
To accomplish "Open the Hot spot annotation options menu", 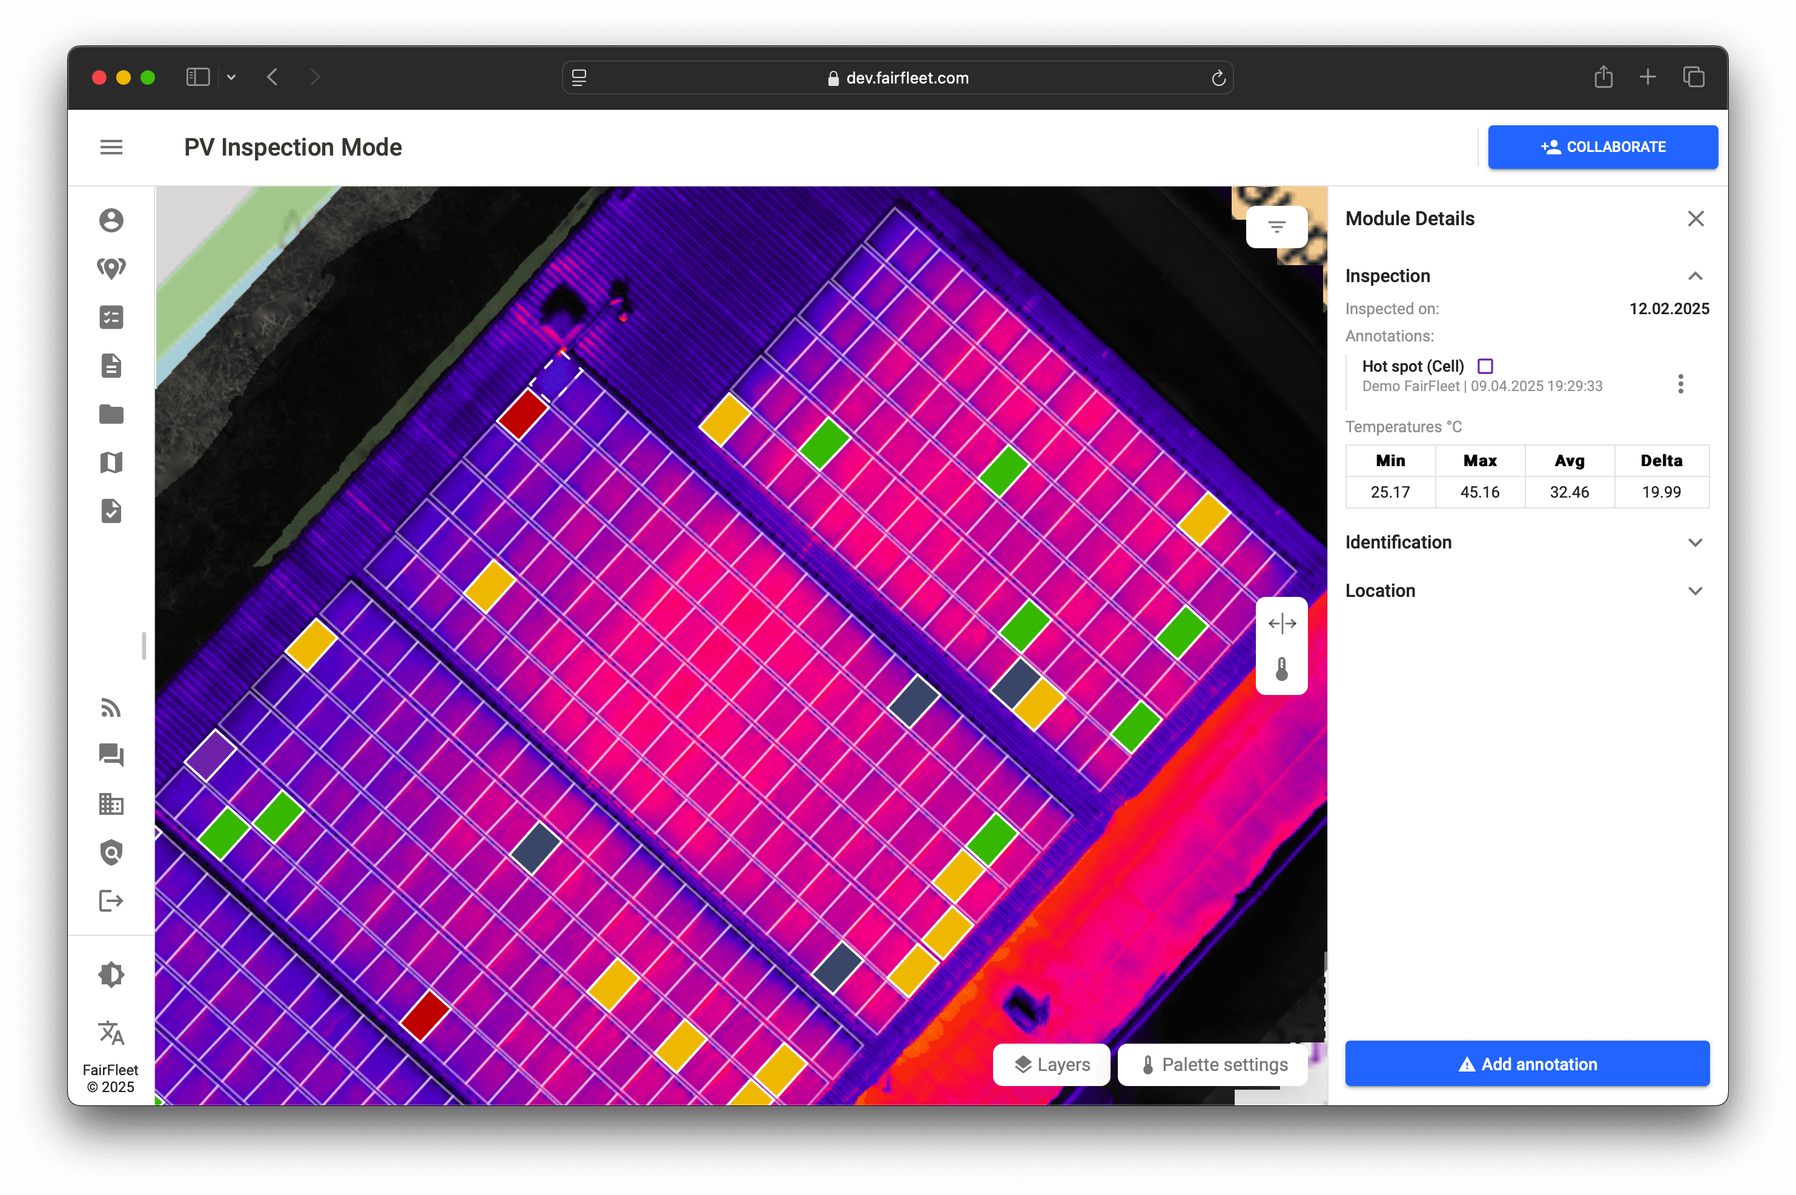I will click(1680, 384).
